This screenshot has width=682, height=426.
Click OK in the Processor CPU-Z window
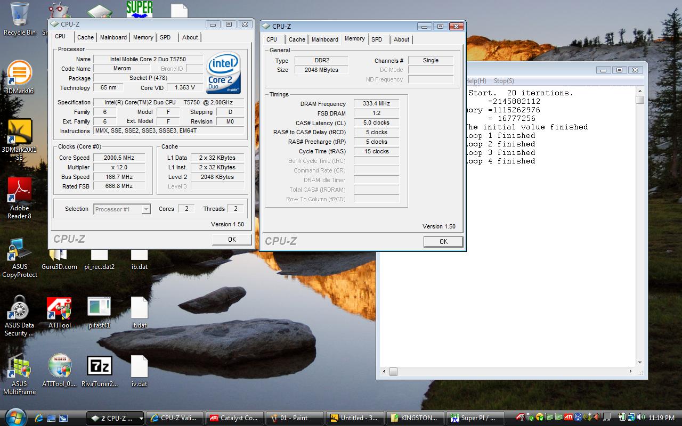[x=232, y=240]
